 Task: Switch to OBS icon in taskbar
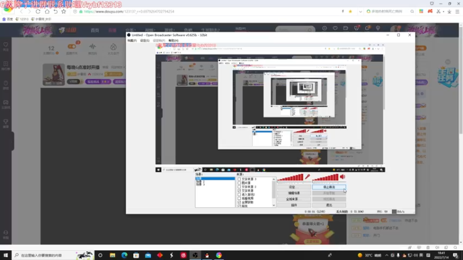tap(195, 255)
